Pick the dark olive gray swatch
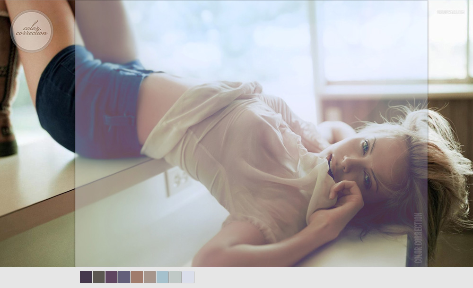This screenshot has width=473, height=288. [98, 277]
